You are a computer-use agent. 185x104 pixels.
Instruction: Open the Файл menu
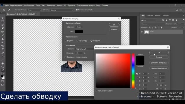click(x=7, y=5)
